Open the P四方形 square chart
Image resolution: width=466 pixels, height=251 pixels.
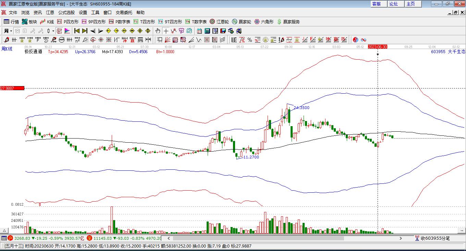(x=68, y=22)
